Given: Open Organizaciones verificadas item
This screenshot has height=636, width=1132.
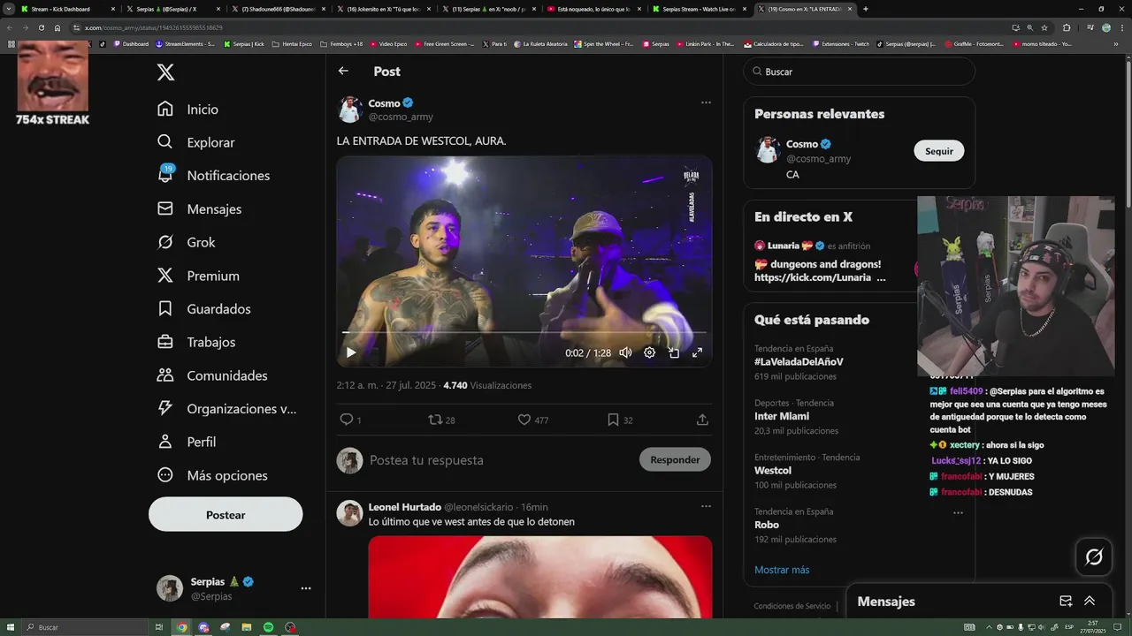Looking at the screenshot, I should (x=226, y=409).
